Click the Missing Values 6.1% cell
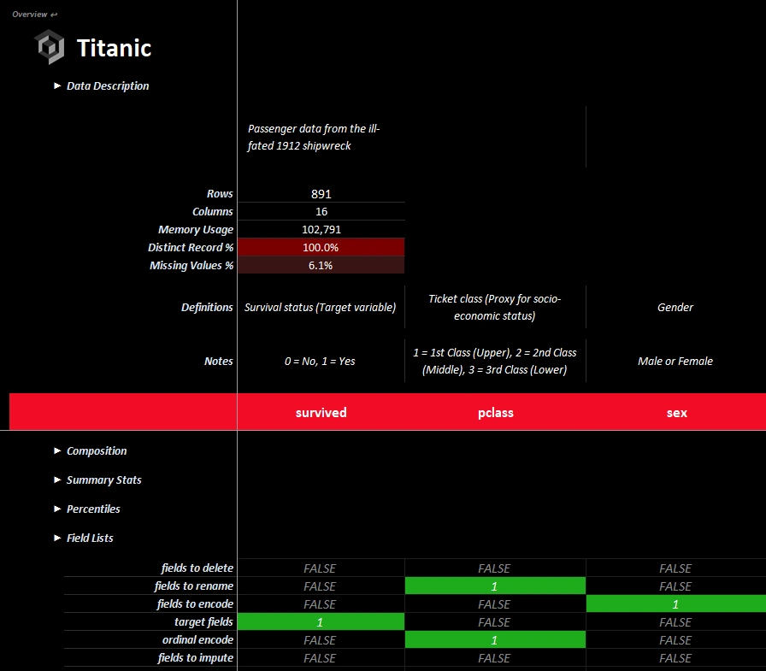Viewport: 766px width, 671px height. pos(321,265)
